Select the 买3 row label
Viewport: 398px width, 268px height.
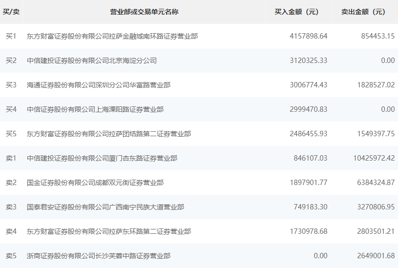click(11, 85)
